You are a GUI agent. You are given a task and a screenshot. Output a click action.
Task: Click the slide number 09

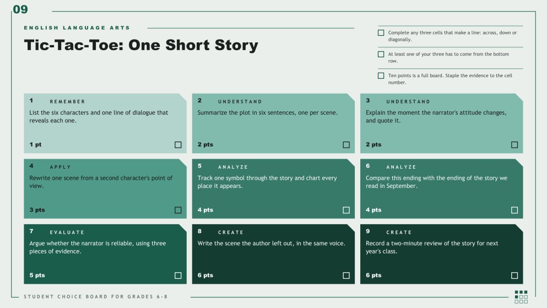click(20, 9)
